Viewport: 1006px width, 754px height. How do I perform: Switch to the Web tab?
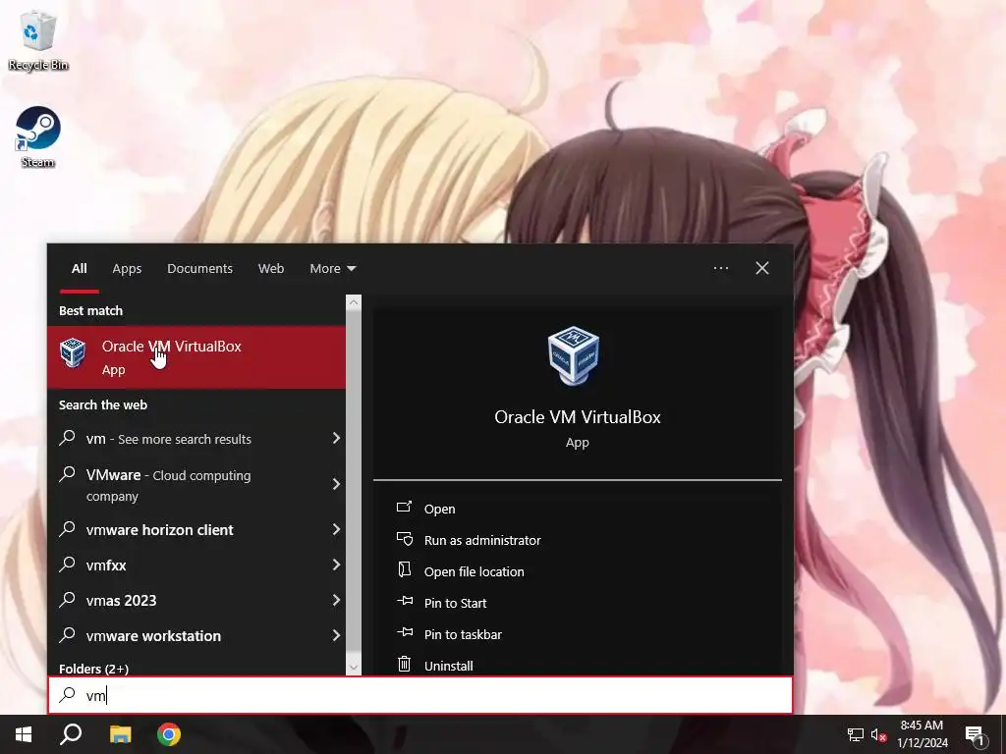[x=271, y=268]
